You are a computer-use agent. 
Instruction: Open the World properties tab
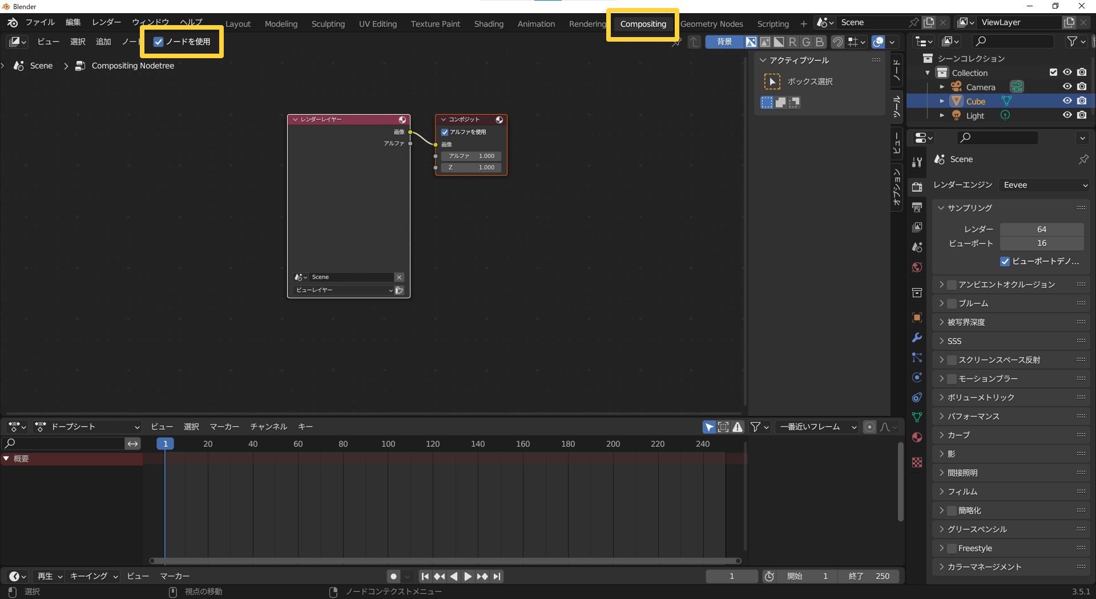click(x=917, y=266)
